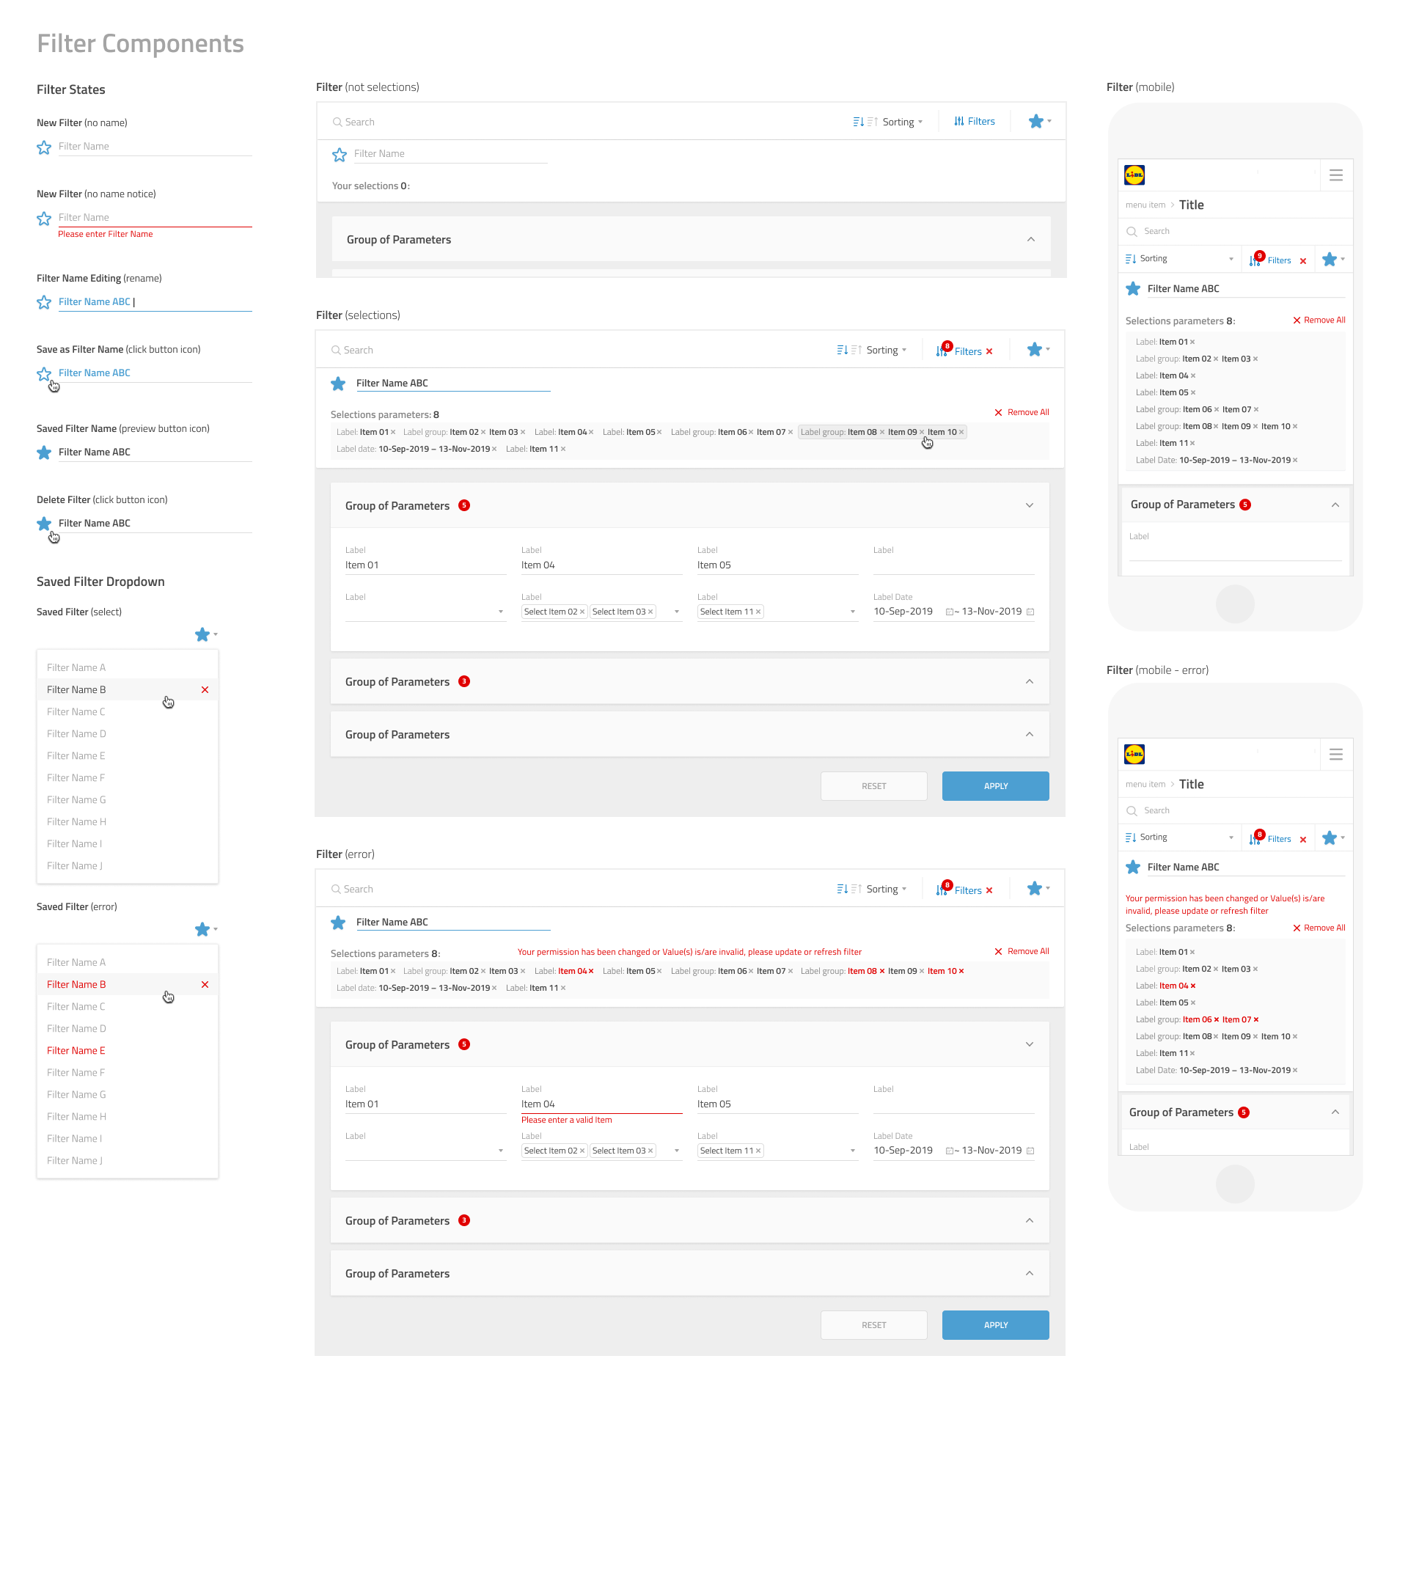Image resolution: width=1408 pixels, height=1584 pixels.
Task: Click the hamburger menu icon in the top mobile preview
Action: (1335, 176)
